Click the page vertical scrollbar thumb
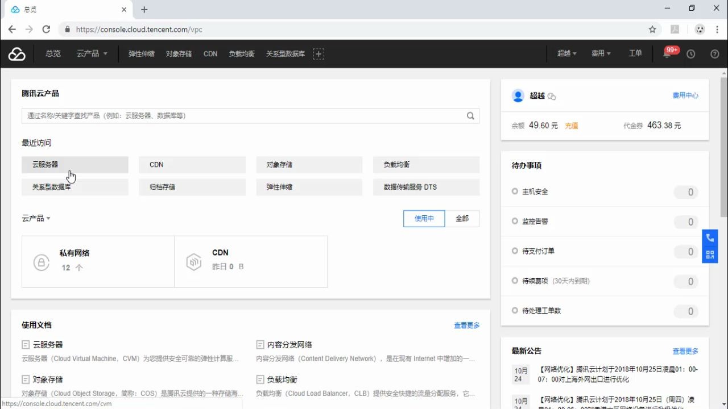This screenshot has height=409, width=728. tap(723, 147)
